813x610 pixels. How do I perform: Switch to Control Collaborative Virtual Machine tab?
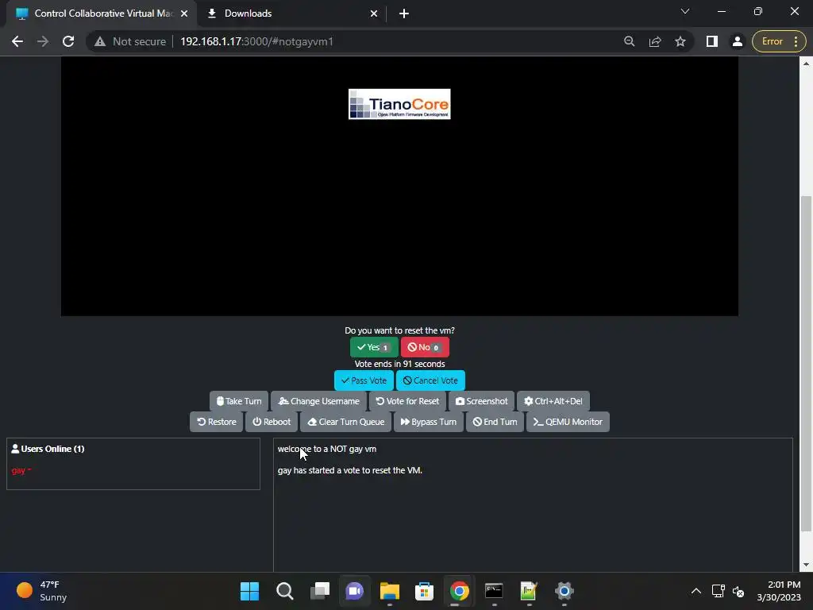(102, 14)
